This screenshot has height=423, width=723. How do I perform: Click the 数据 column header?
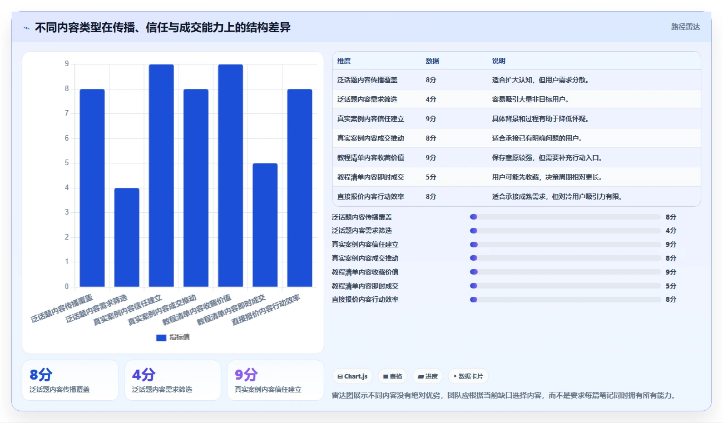click(432, 61)
